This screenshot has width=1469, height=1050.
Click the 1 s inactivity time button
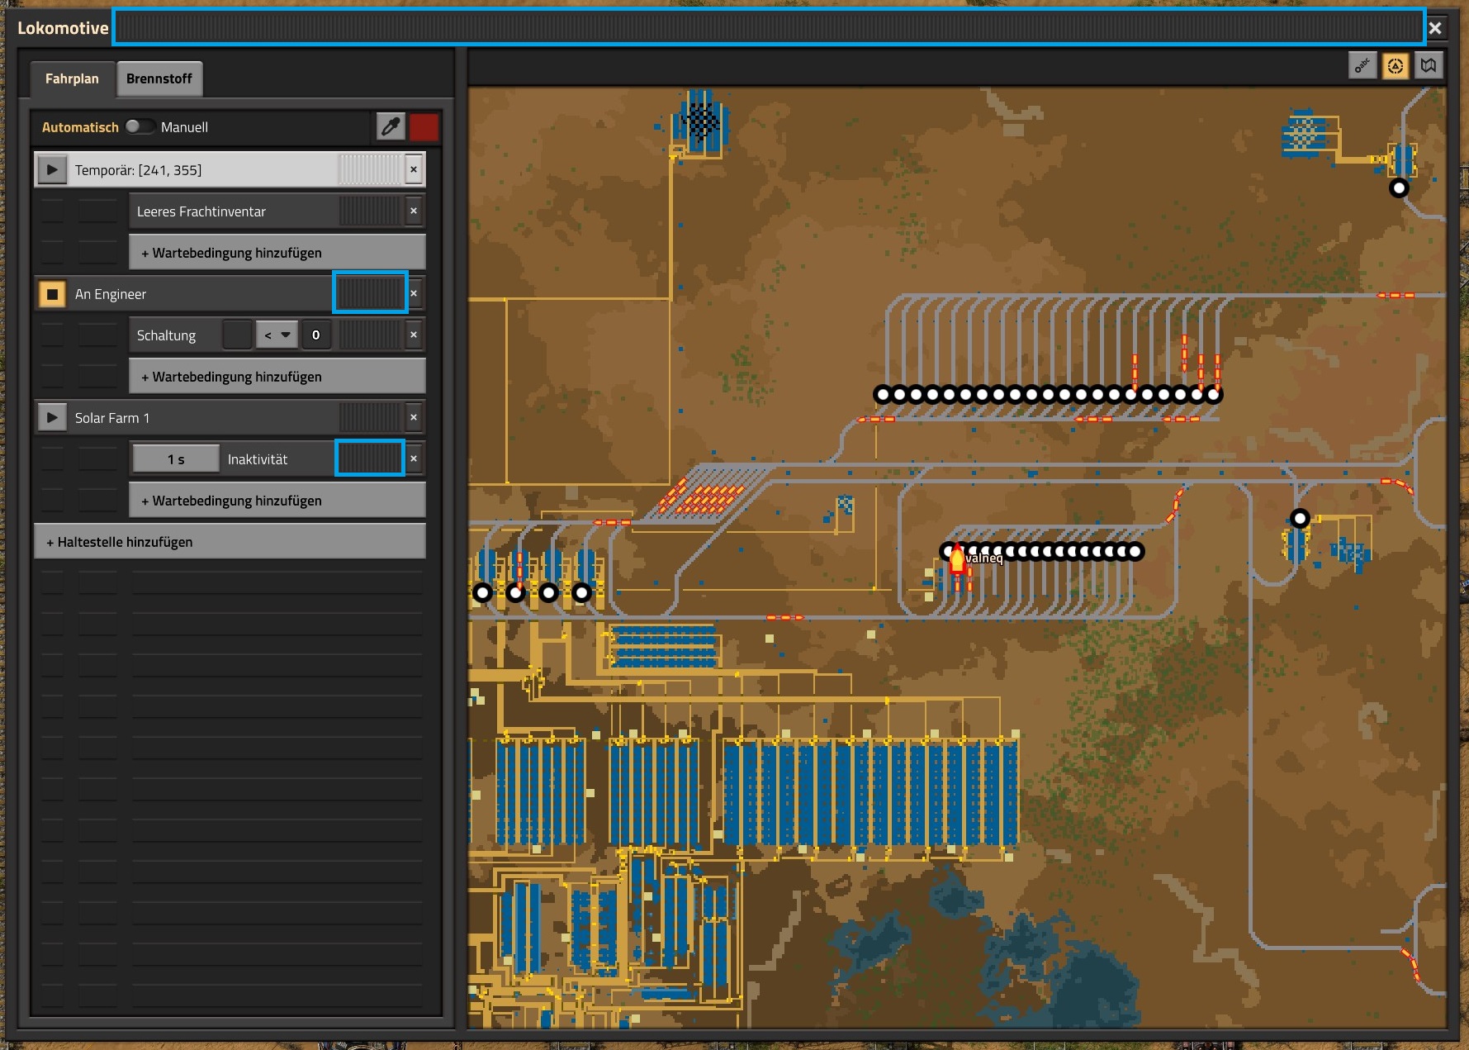pyautogui.click(x=175, y=459)
